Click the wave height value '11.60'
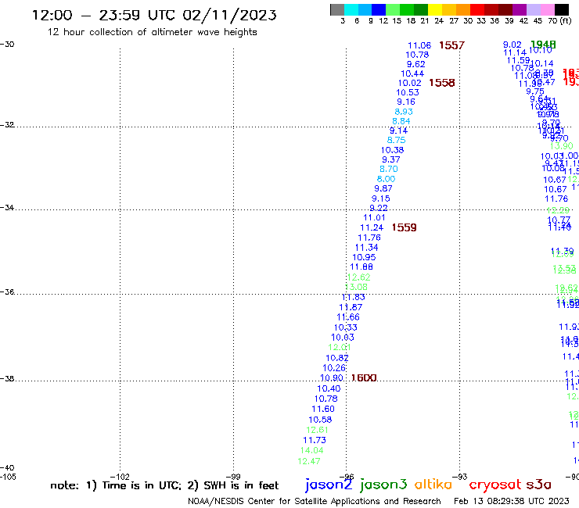This screenshot has width=579, height=508. pos(322,409)
